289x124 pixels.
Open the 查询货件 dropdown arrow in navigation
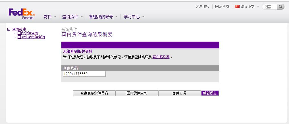pyautogui.click(x=82, y=17)
